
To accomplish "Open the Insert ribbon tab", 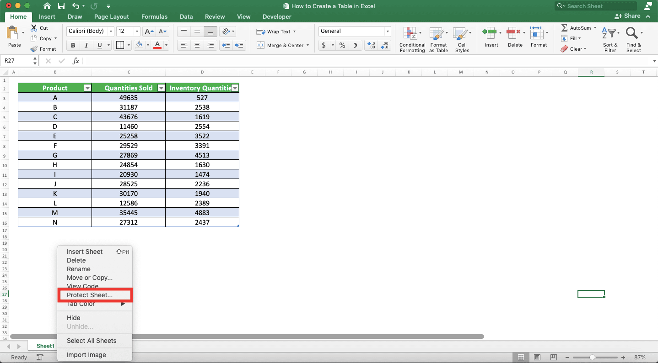I will [x=47, y=16].
